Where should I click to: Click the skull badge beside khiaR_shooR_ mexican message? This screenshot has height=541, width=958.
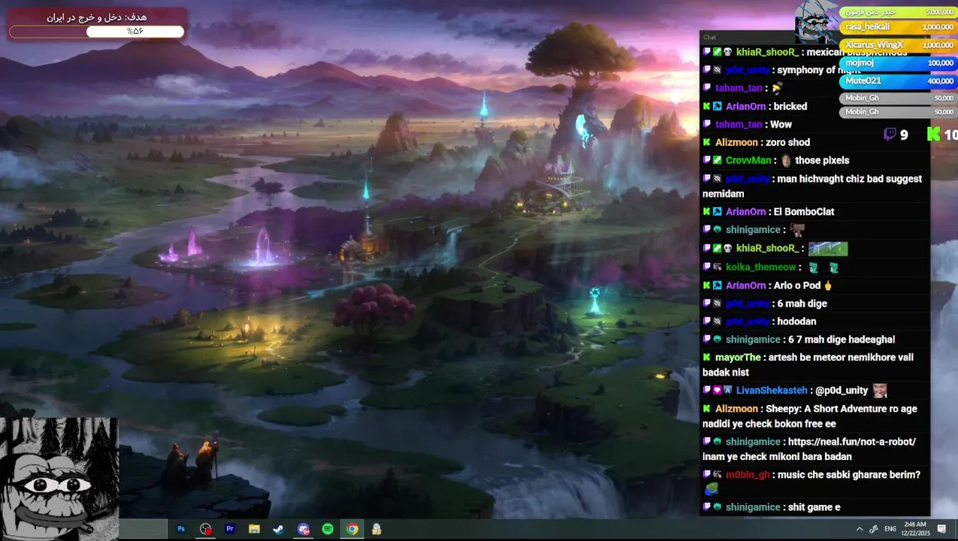pos(727,52)
